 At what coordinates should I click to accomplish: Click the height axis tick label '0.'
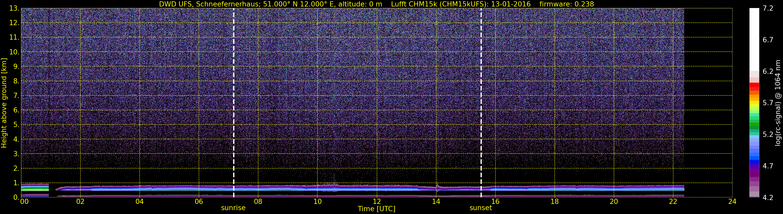coord(16,197)
